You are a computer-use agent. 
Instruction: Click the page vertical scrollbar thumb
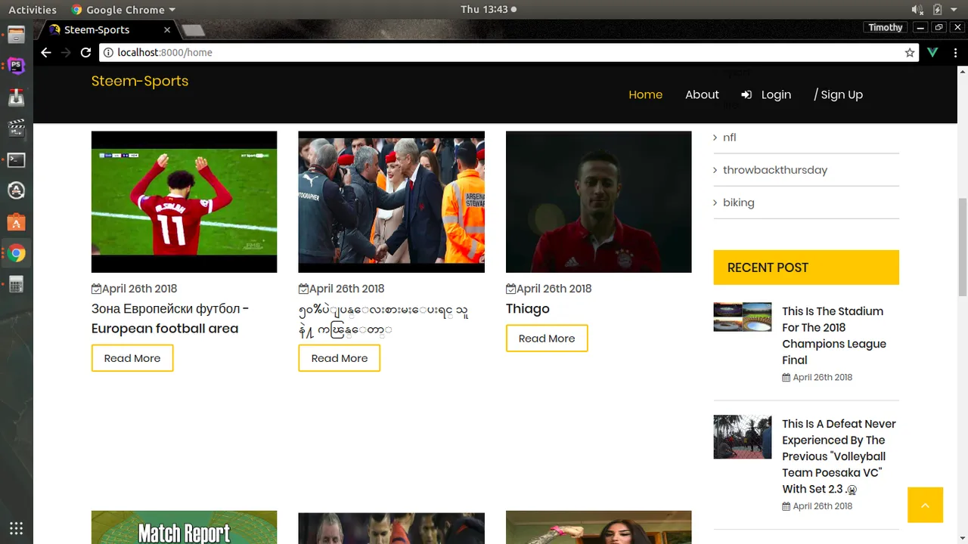pos(963,247)
